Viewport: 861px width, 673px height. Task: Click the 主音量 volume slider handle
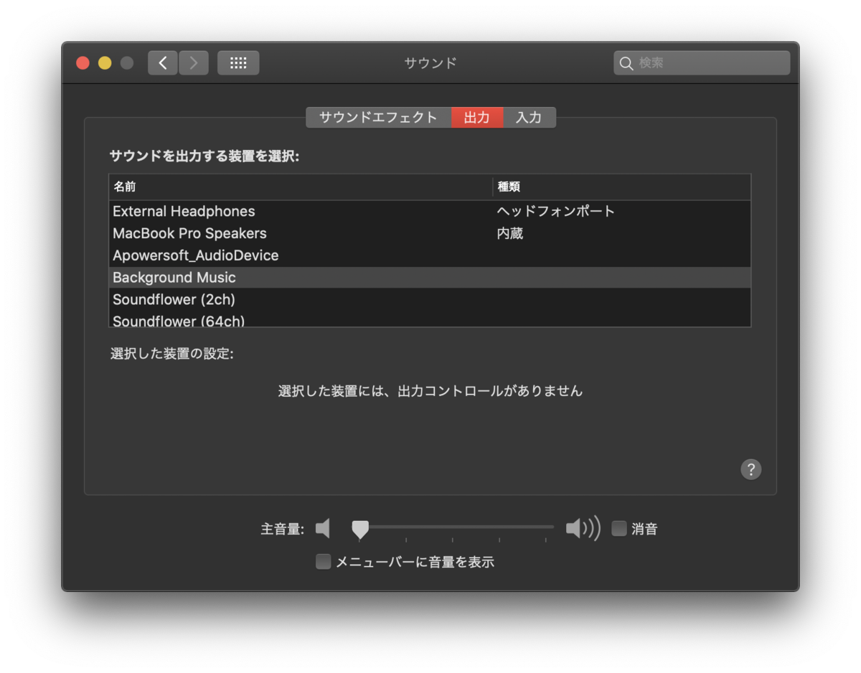(x=359, y=528)
